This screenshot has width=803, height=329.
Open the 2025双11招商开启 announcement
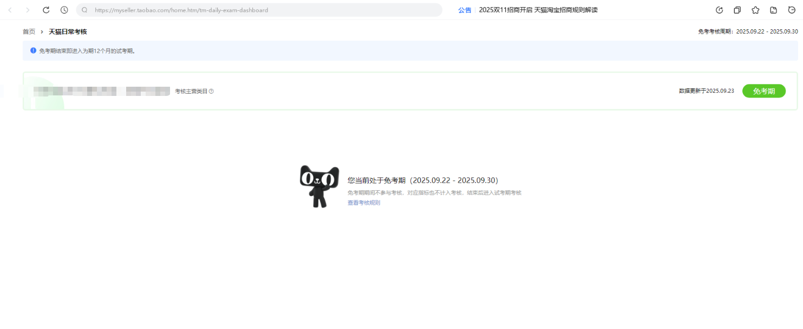click(x=538, y=10)
